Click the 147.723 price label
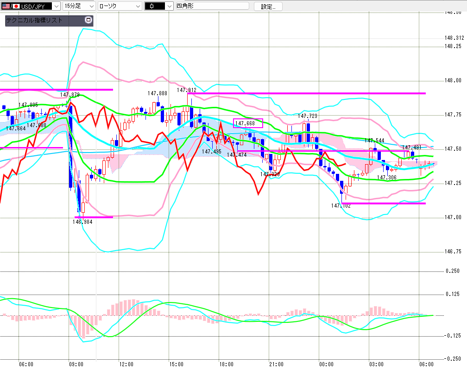 pyautogui.click(x=307, y=116)
